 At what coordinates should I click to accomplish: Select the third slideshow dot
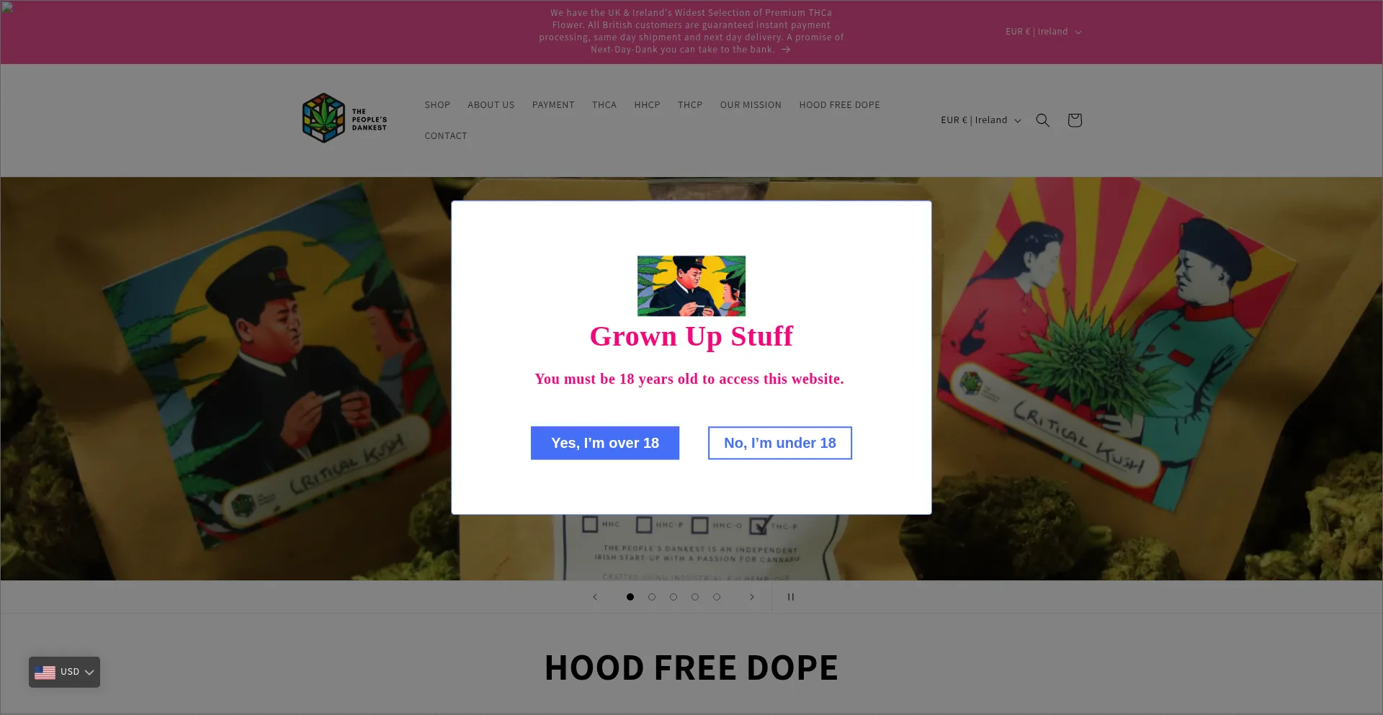(x=673, y=597)
